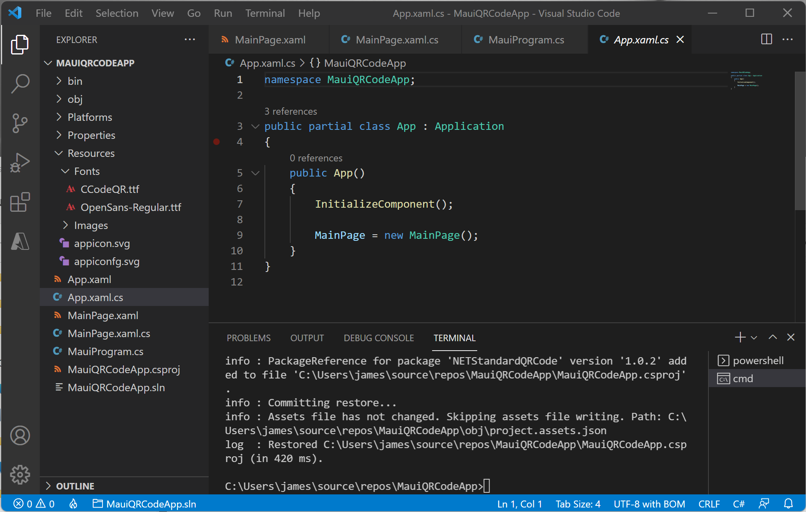Open the Extensions view
This screenshot has height=512, width=806.
pos(20,202)
